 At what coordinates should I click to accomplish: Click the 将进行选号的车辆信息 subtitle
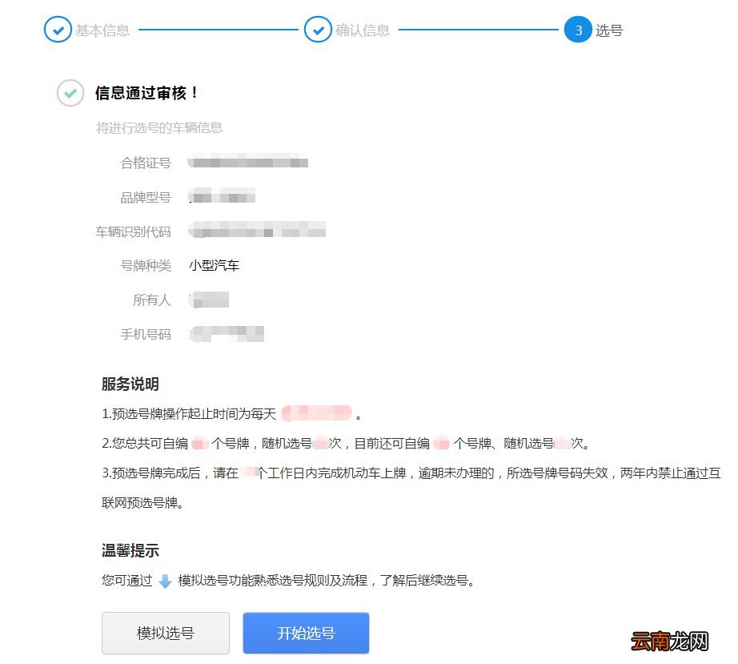159,127
